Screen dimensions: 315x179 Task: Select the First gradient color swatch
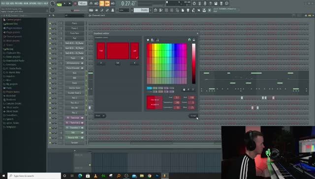(101, 51)
